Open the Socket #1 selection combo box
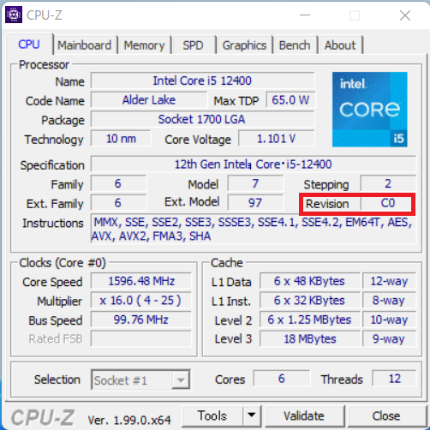The image size is (430, 430). point(140,379)
